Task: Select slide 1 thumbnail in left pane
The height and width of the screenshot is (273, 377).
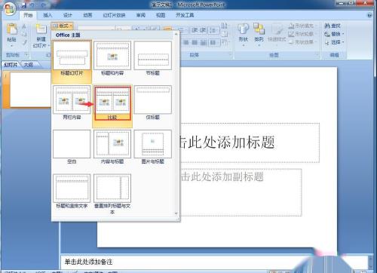Action: pyautogui.click(x=30, y=89)
